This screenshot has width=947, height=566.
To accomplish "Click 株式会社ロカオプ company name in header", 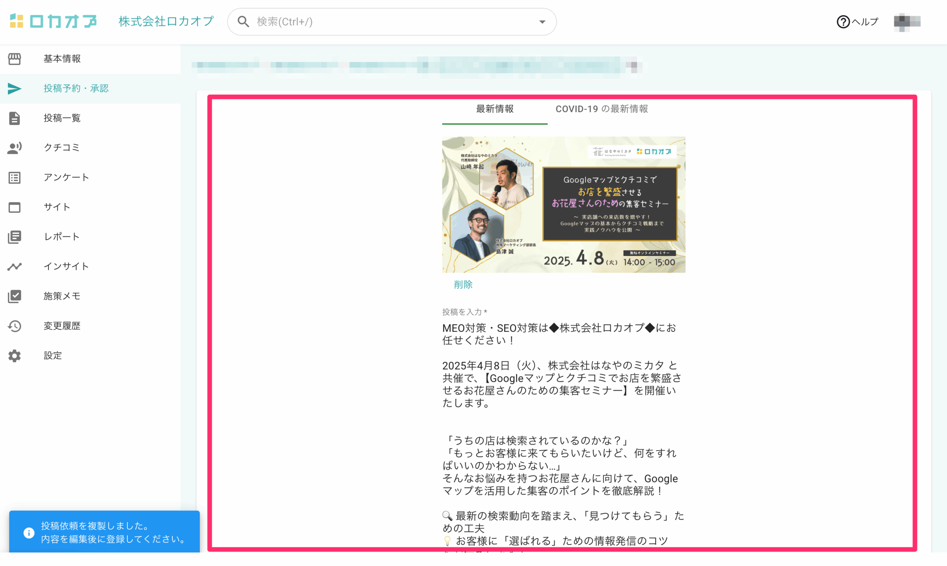I will click(166, 21).
